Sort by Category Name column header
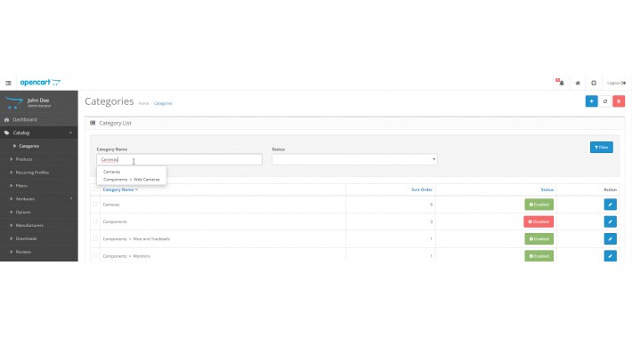 (120, 189)
